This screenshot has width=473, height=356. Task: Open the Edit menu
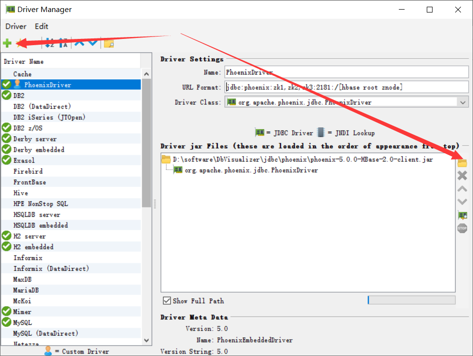click(41, 26)
